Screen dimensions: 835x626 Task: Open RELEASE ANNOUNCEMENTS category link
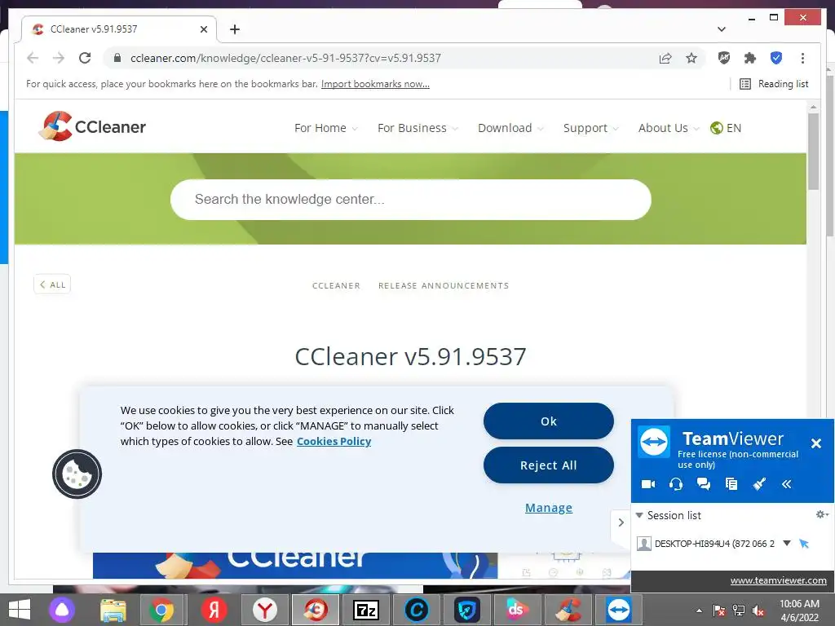[444, 286]
